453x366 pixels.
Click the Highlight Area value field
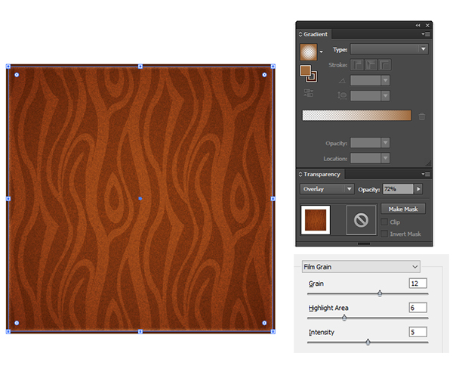tap(418, 308)
